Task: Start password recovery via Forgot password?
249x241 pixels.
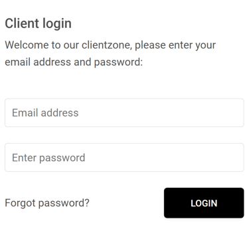Action: click(47, 203)
